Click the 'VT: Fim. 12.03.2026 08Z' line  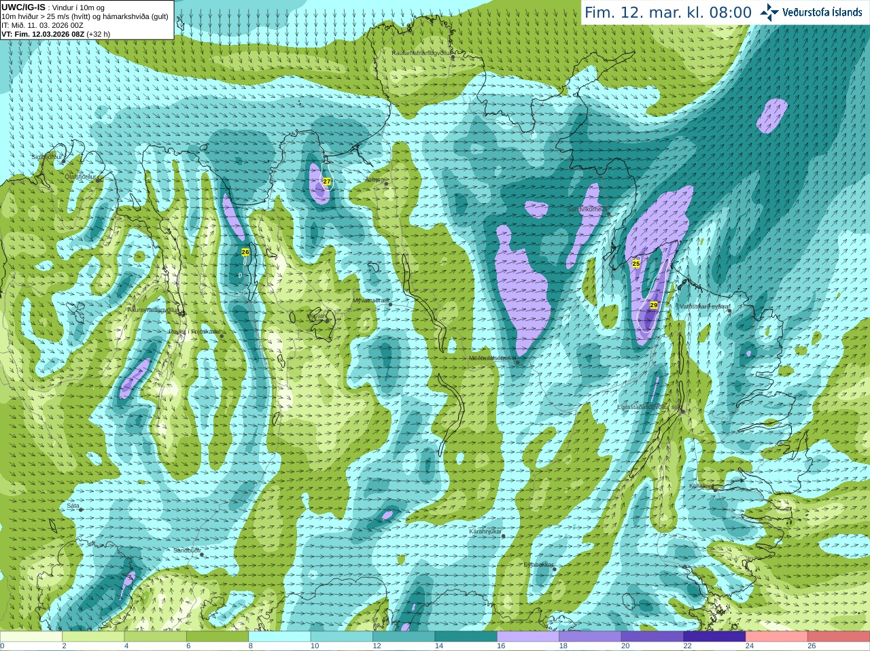tap(56, 34)
